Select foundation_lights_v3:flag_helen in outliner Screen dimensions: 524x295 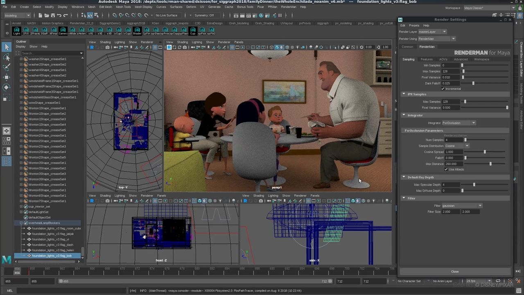tap(53, 250)
